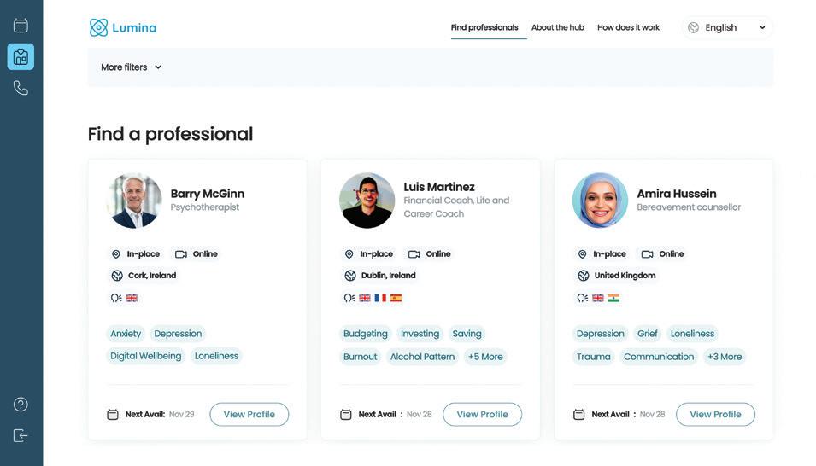
Task: Show +3 More tags for Amira Hussein
Action: point(725,357)
